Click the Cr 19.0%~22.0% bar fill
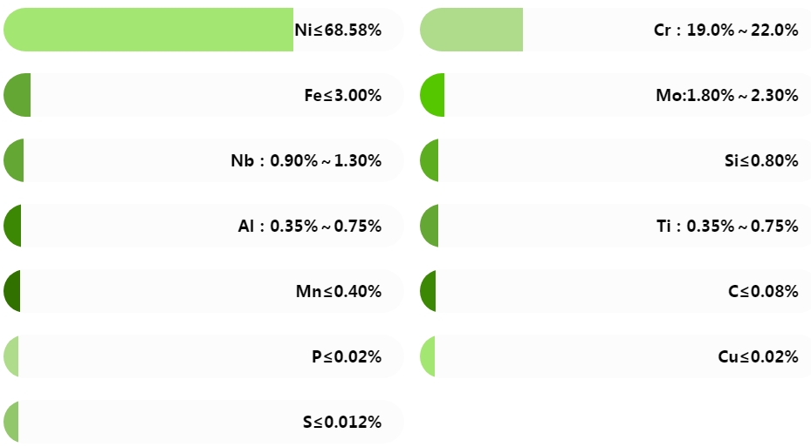 click(471, 30)
